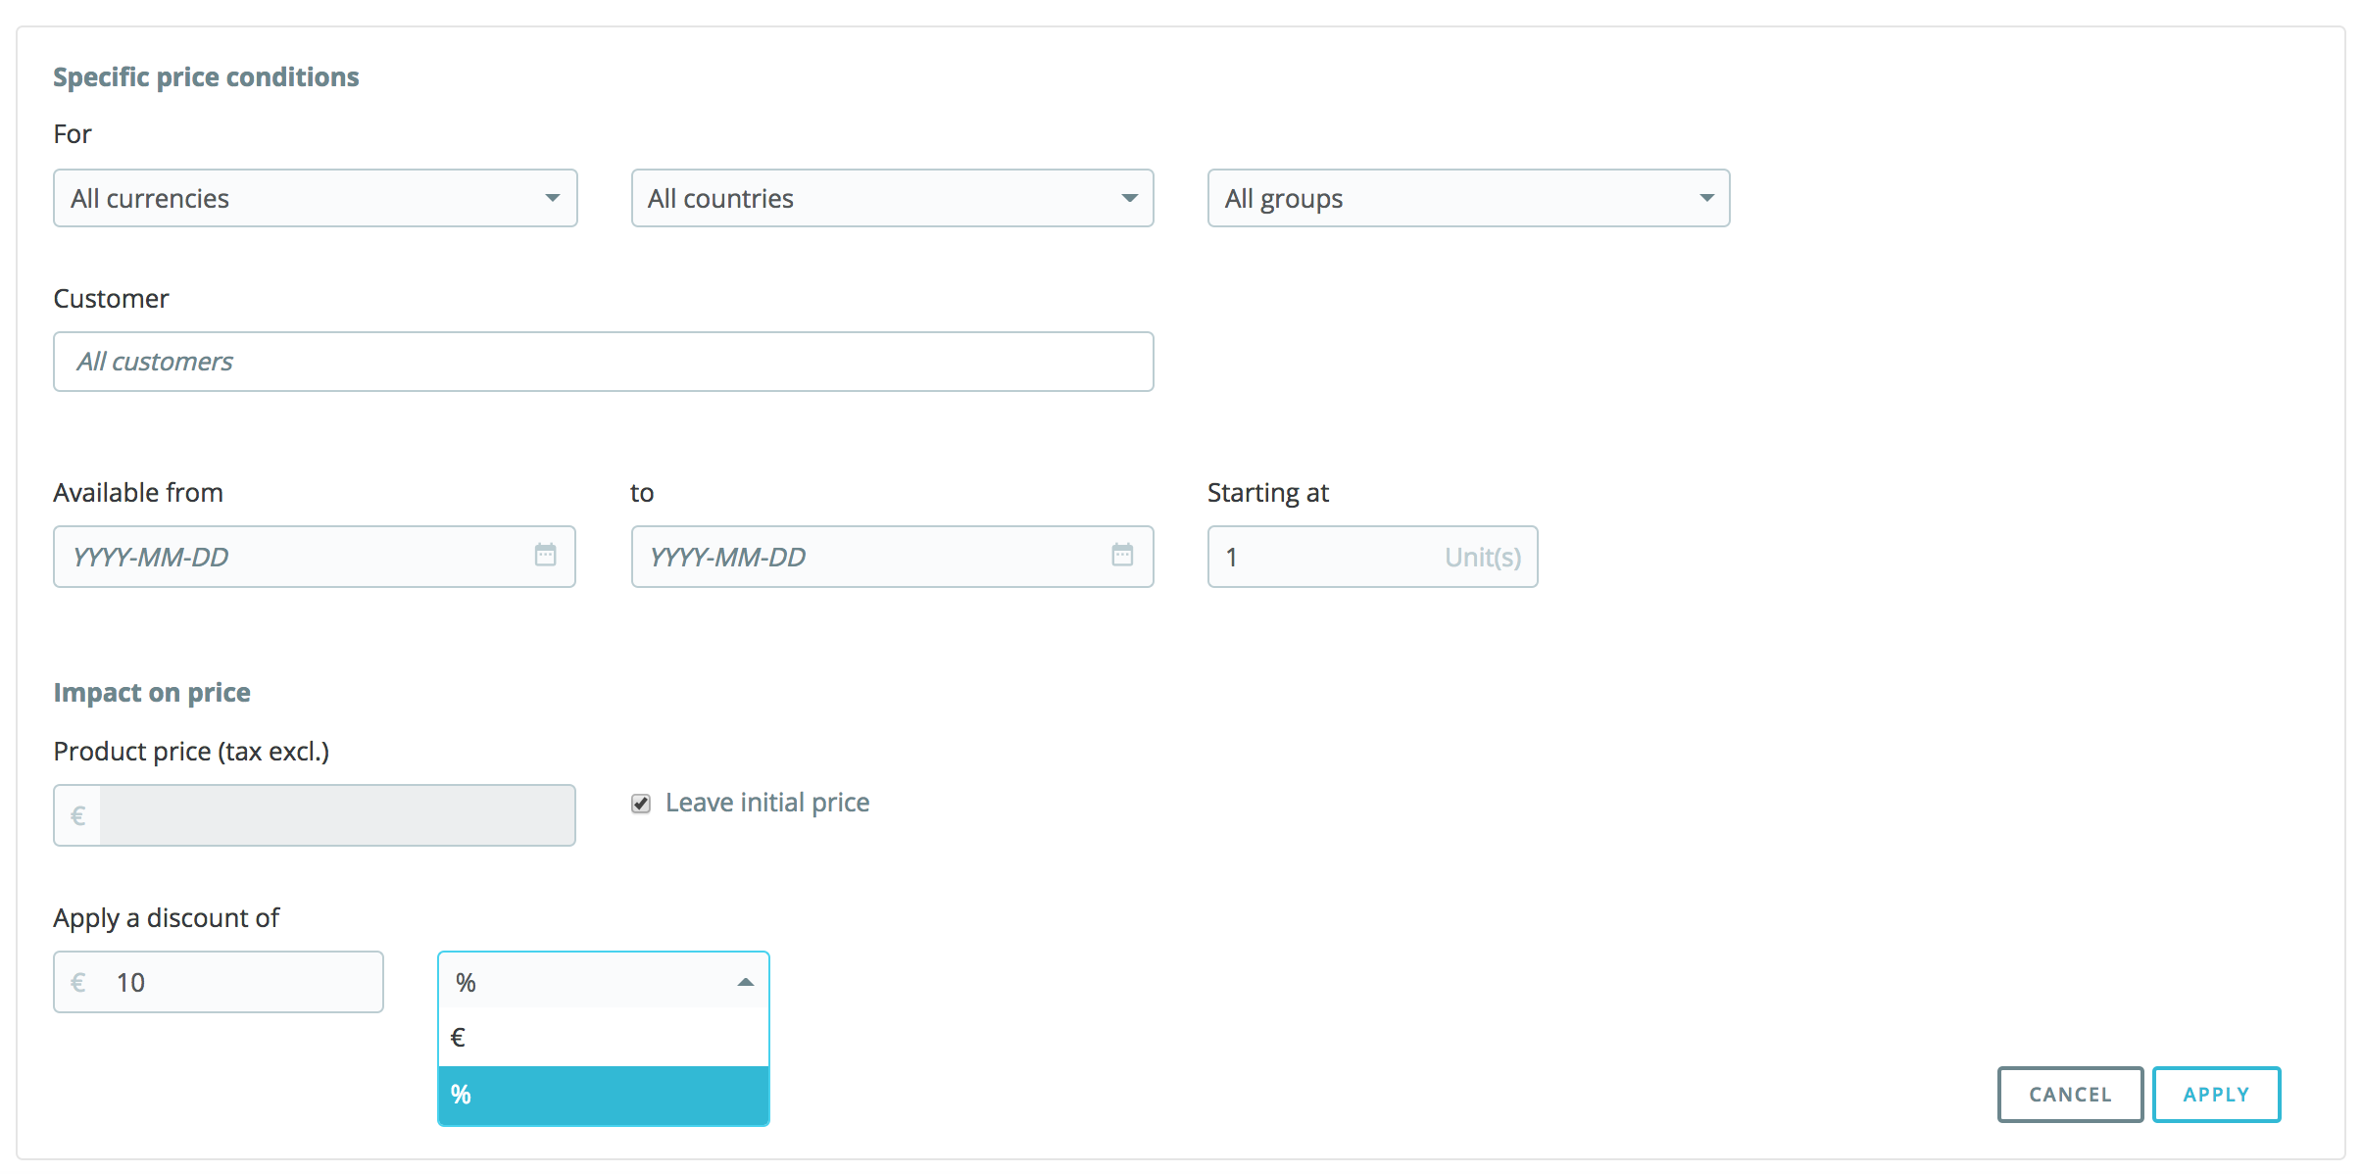Open calendar icon in Available from field
The width and height of the screenshot is (2362, 1174).
point(545,556)
